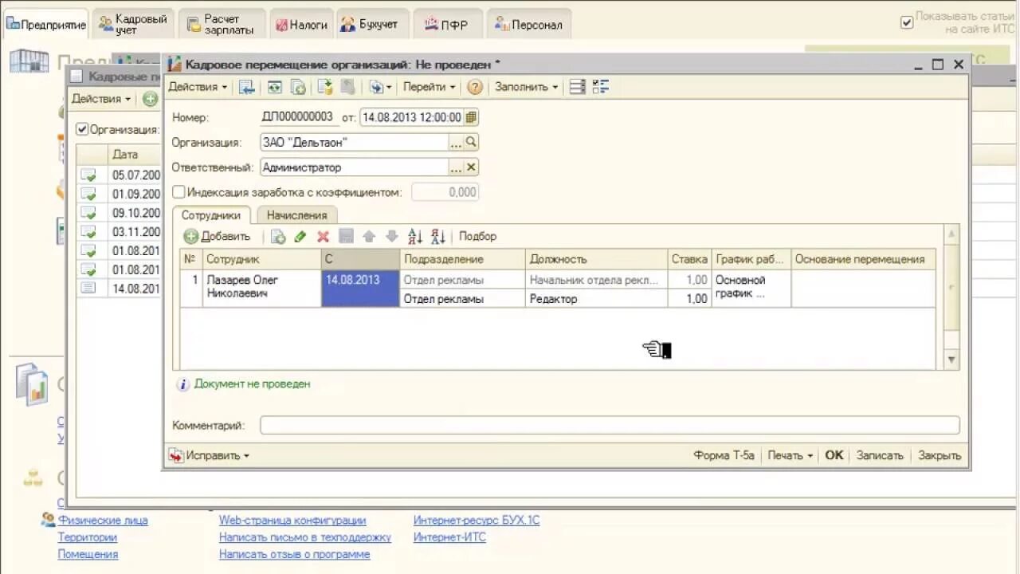Image resolution: width=1020 pixels, height=574 pixels.
Task: Click the date field 14.08.2013 12:00:00
Action: [x=412, y=117]
